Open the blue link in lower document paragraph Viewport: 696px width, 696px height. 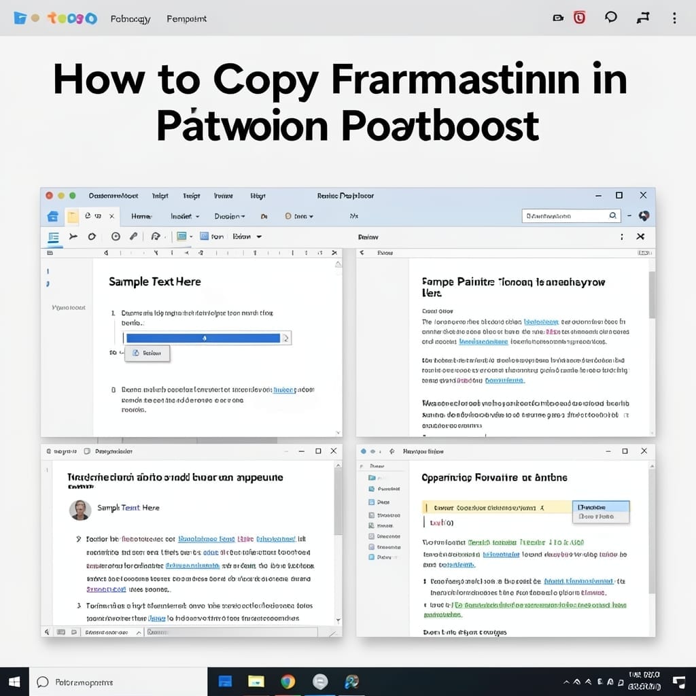[285, 389]
